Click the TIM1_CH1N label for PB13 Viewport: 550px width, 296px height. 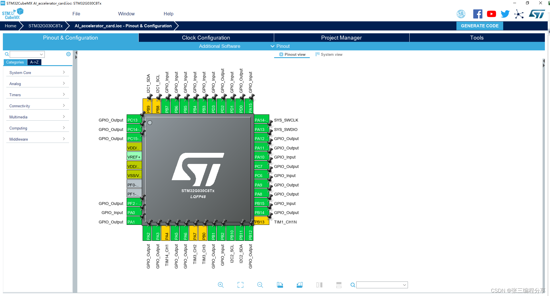pos(285,222)
